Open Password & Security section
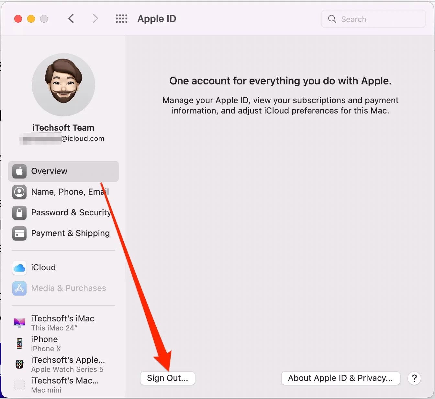Viewport: 435px width, 399px height. pyautogui.click(x=63, y=212)
